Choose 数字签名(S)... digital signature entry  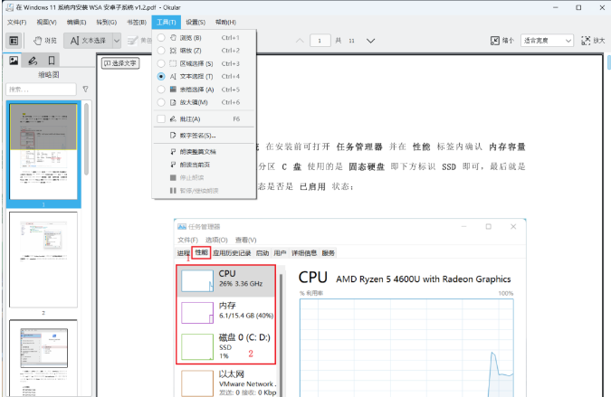(205, 136)
